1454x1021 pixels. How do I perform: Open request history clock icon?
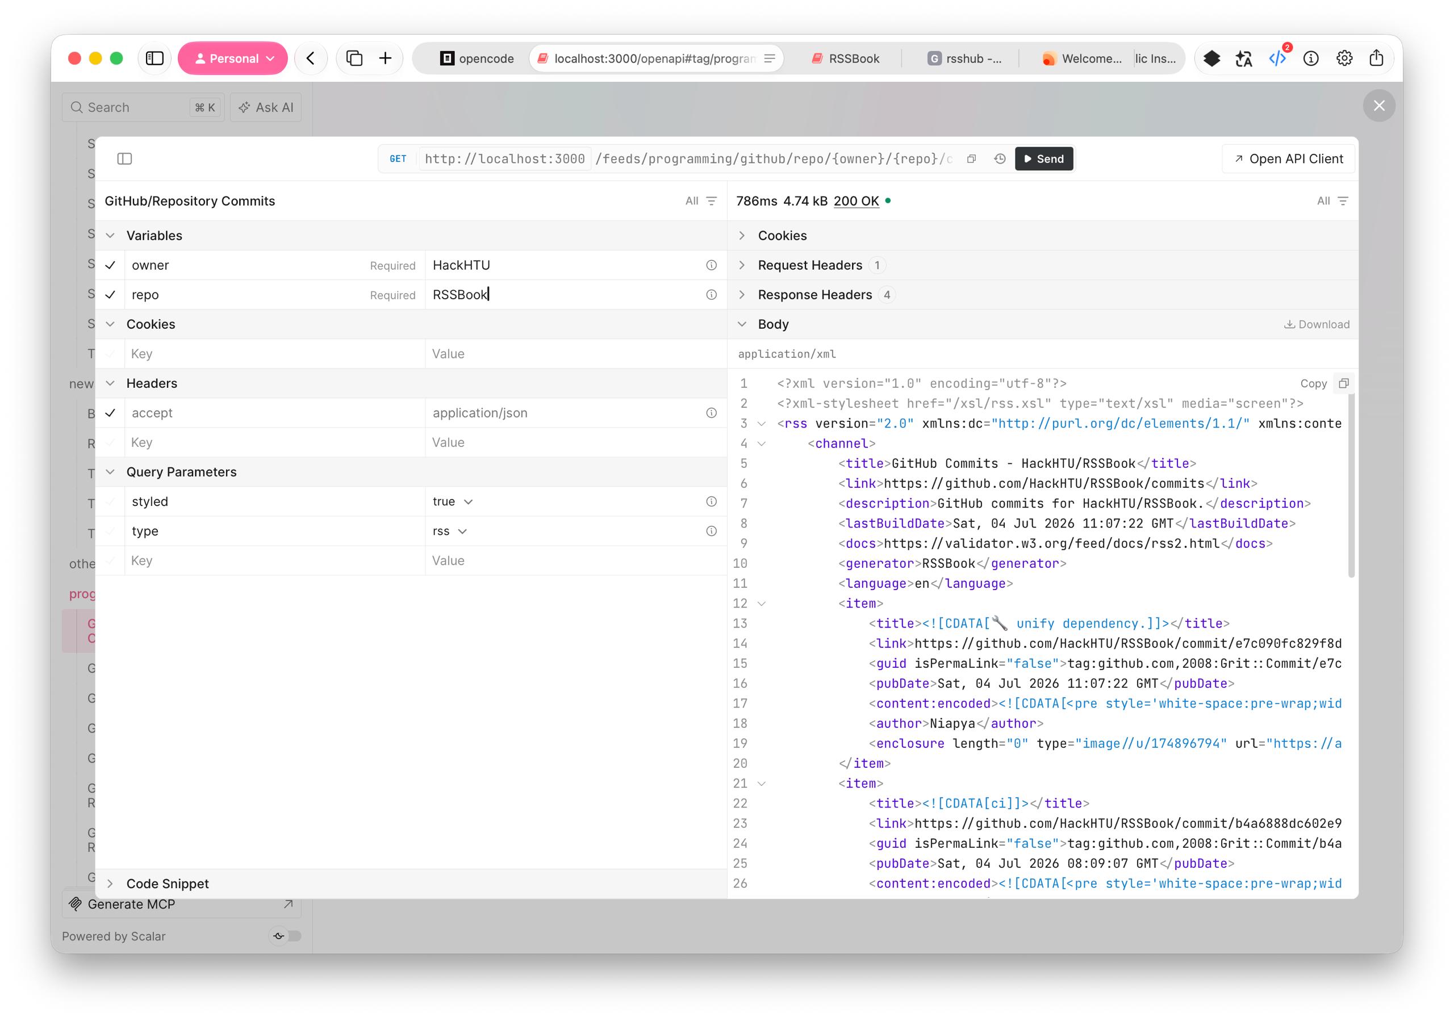click(999, 159)
